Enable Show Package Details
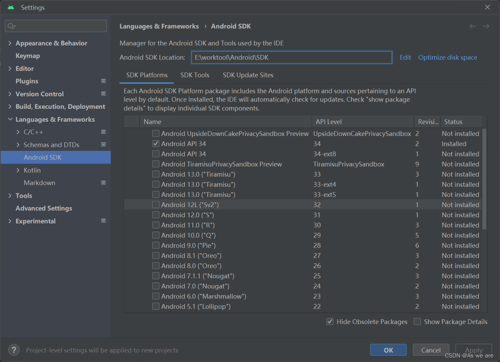This screenshot has height=362, width=500. click(x=417, y=322)
